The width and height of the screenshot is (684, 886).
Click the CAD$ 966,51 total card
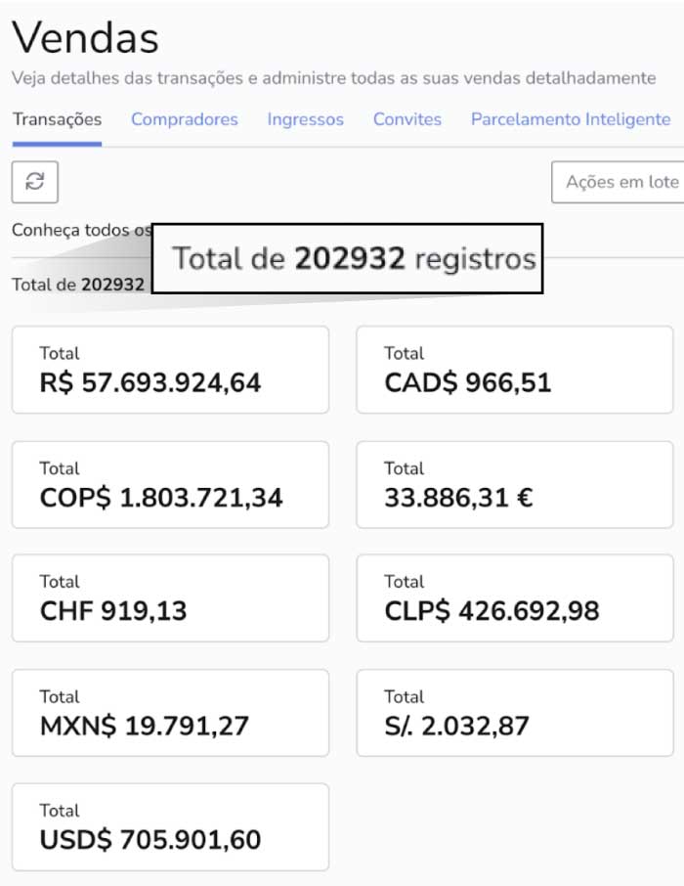[515, 370]
